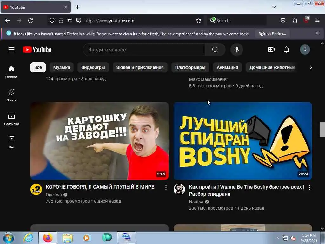The height and width of the screenshot is (244, 325).
Task: Click the scrollbar down arrow
Action: [322, 229]
